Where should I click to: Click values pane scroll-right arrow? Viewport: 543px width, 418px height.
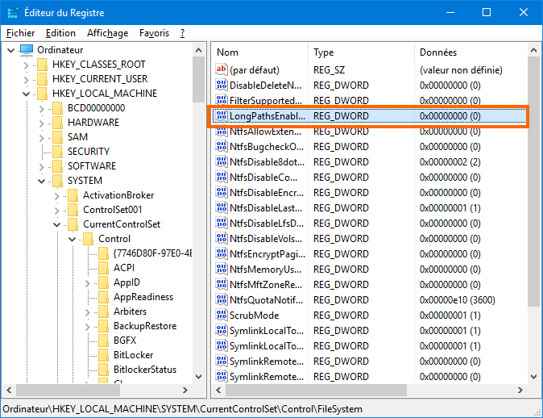click(x=520, y=391)
